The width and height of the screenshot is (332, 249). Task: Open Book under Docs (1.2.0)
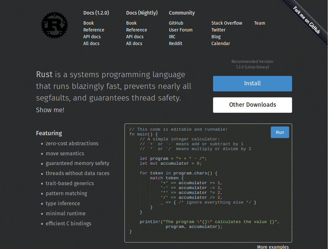(x=89, y=23)
